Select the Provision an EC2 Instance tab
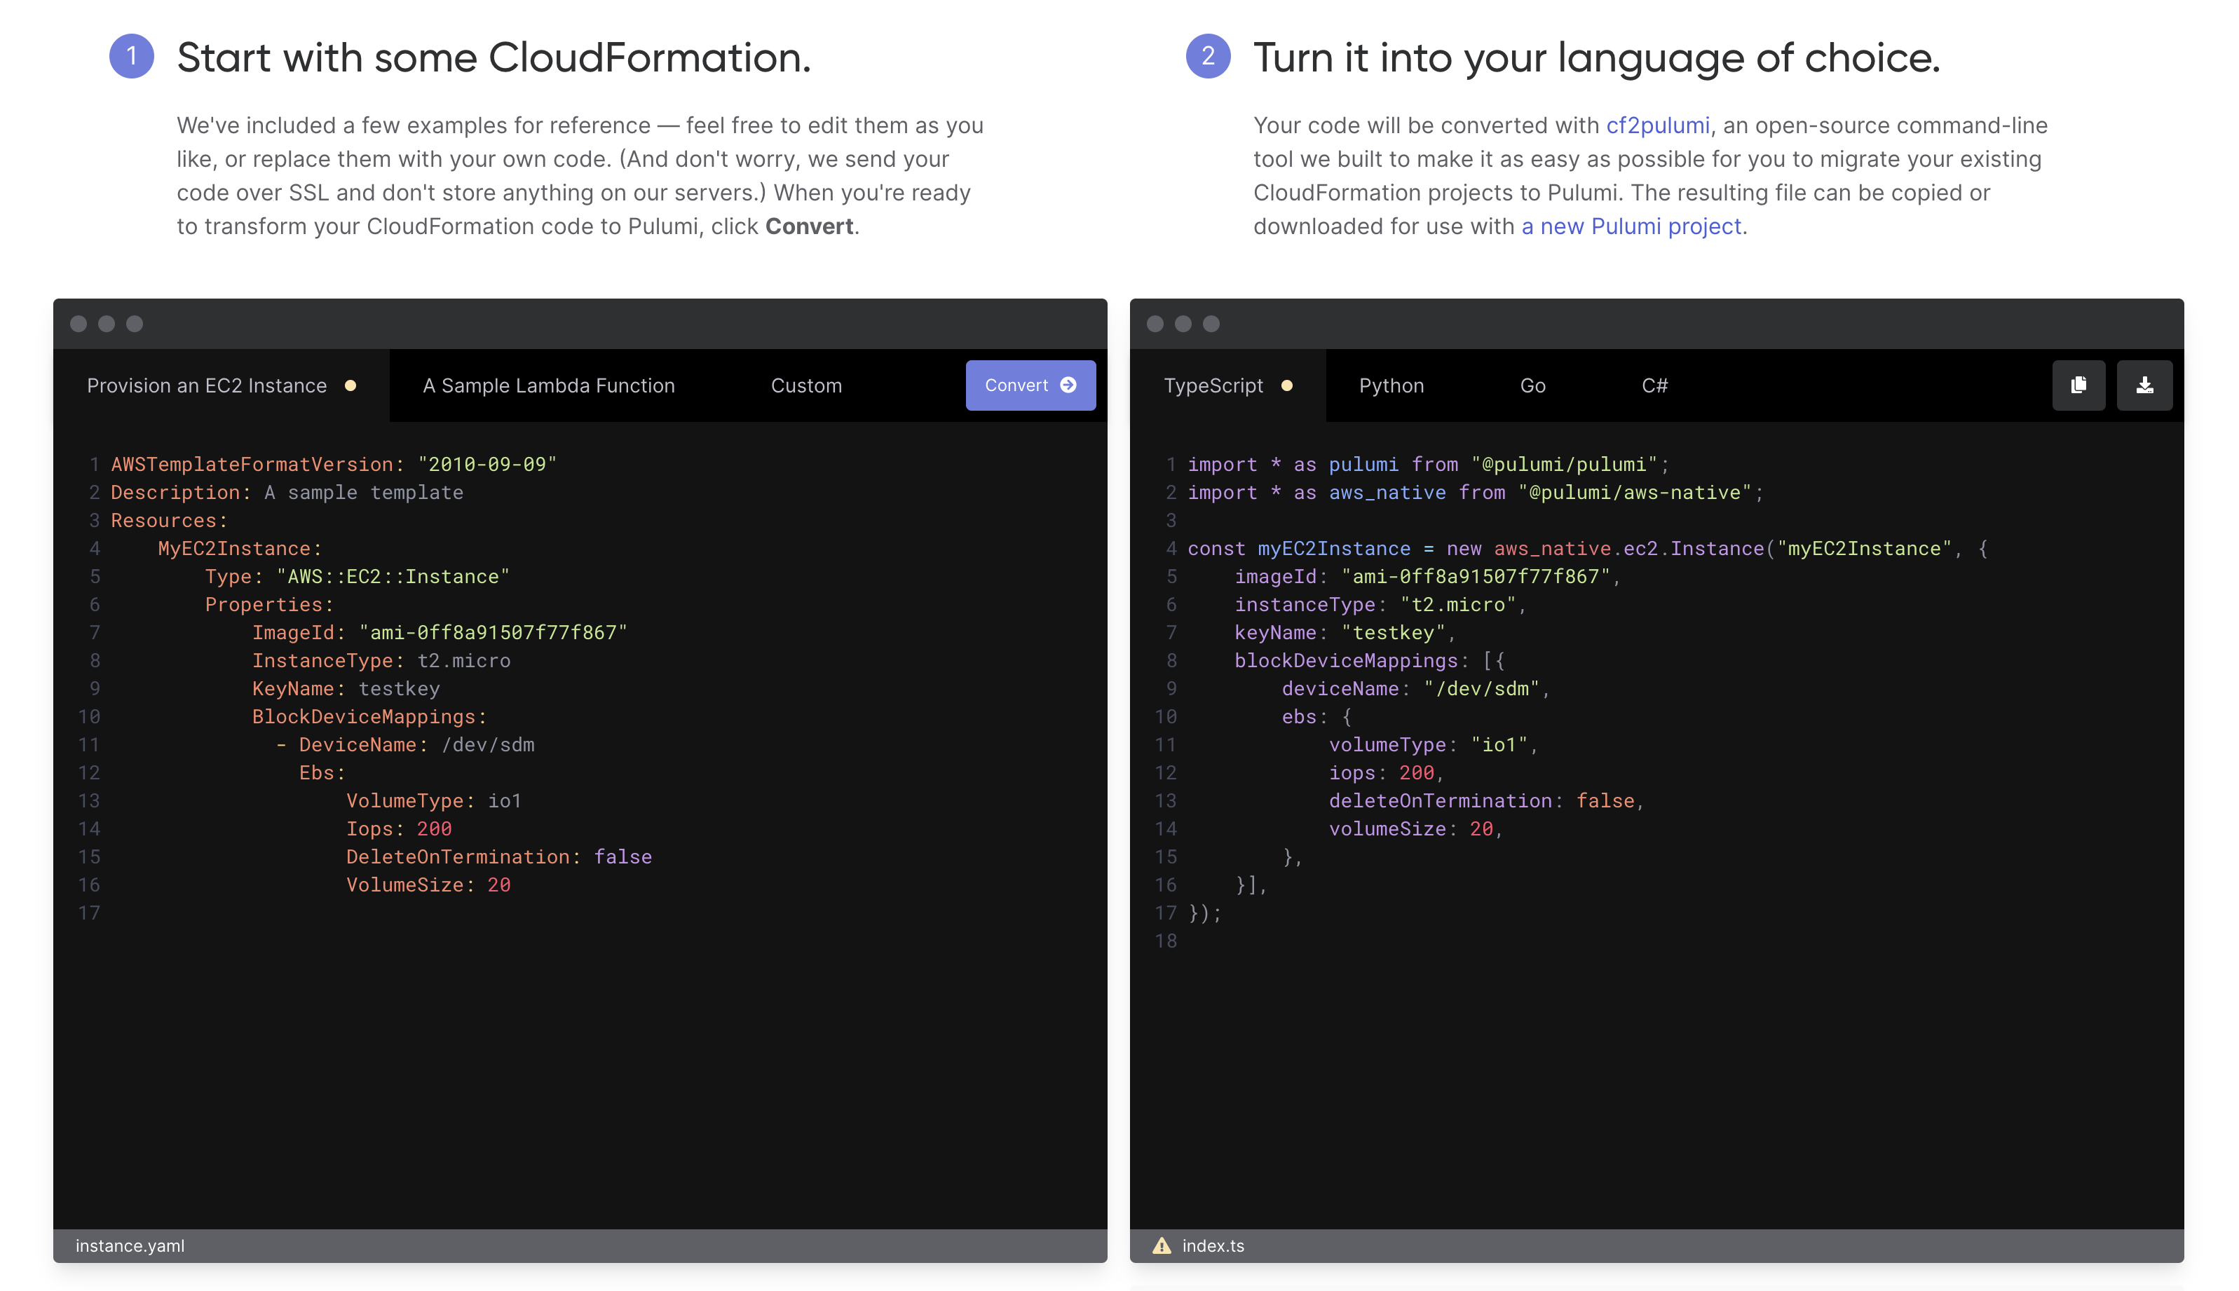The width and height of the screenshot is (2239, 1291). click(x=205, y=385)
